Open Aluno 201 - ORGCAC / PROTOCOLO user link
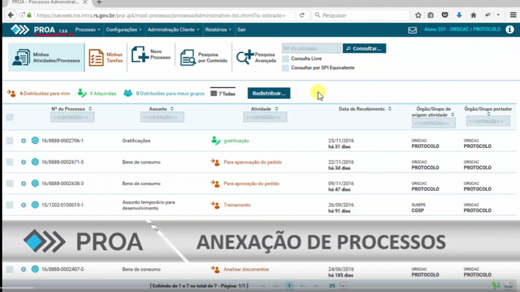The width and height of the screenshot is (520, 292). (462, 29)
